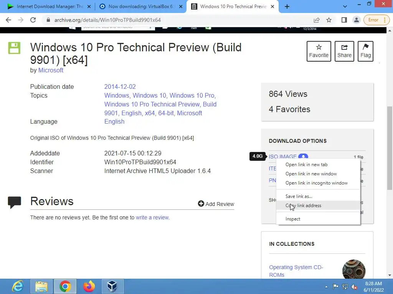Click the browser back arrow
393x294 pixels.
8,20
